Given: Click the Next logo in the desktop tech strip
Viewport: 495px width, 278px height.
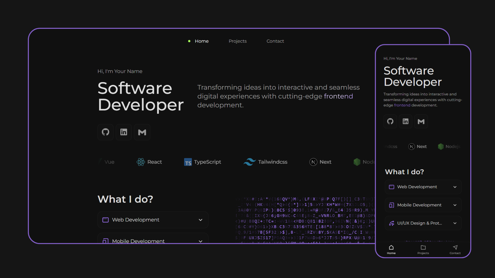Looking at the screenshot, I should pos(313,162).
